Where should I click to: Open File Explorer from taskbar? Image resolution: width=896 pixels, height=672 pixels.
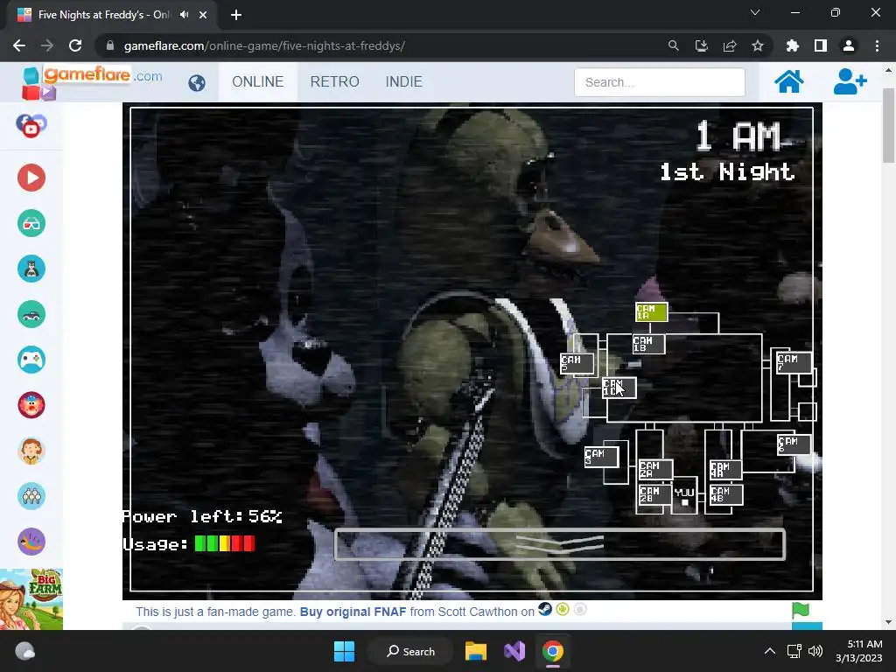(475, 651)
